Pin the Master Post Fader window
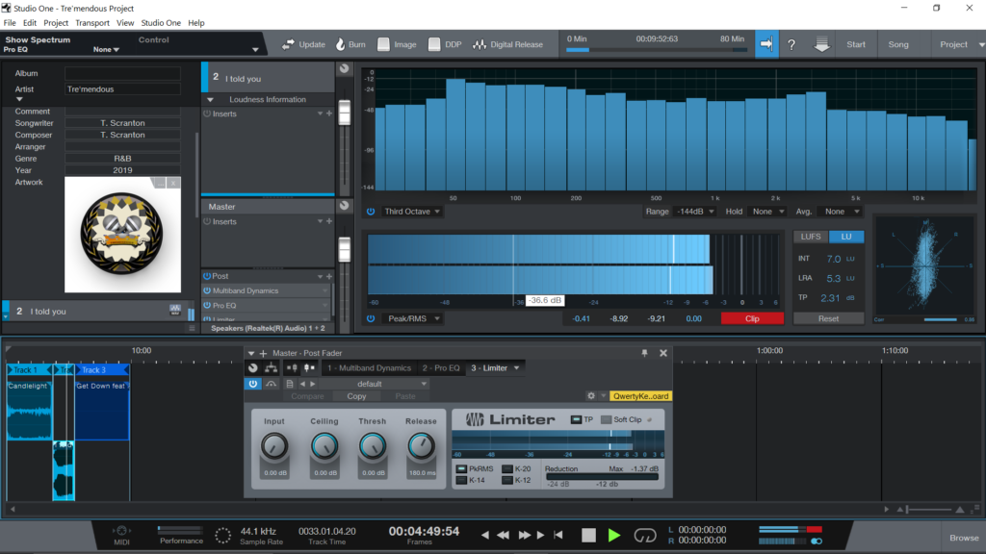 pyautogui.click(x=644, y=353)
